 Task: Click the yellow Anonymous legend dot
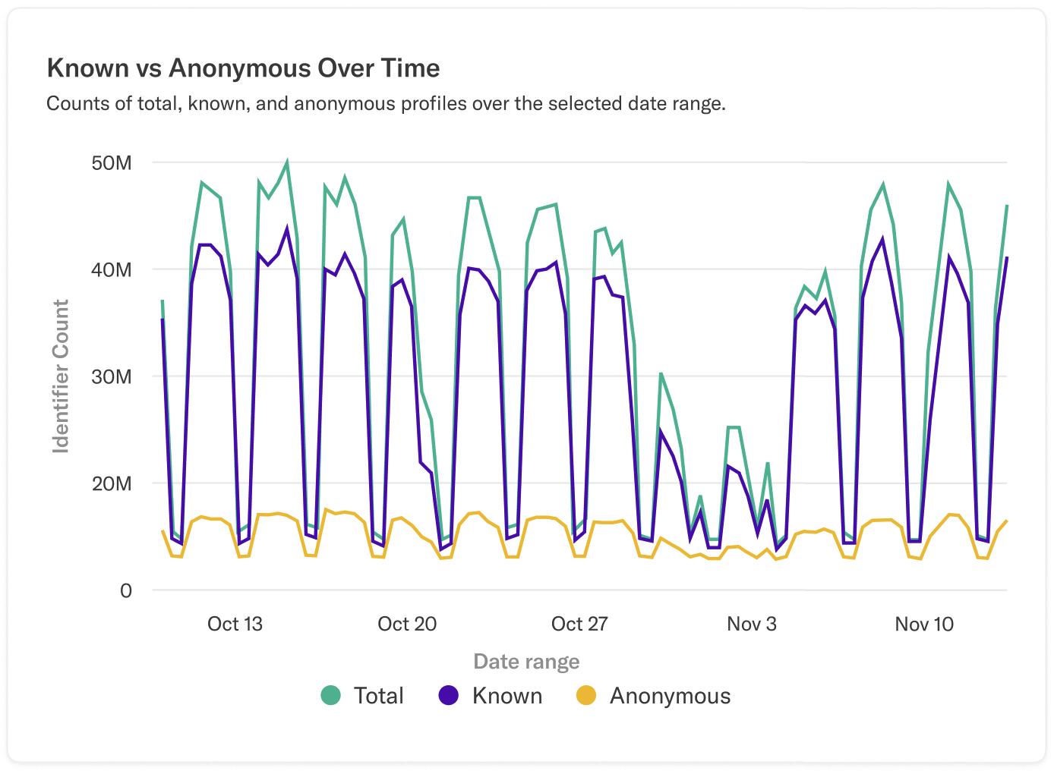pos(586,695)
